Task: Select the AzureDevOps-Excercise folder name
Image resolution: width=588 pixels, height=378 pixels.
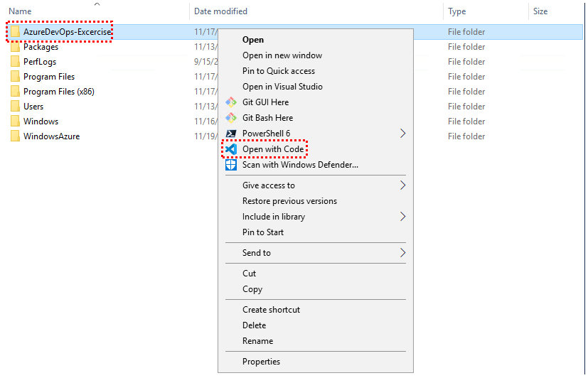Action: click(68, 32)
